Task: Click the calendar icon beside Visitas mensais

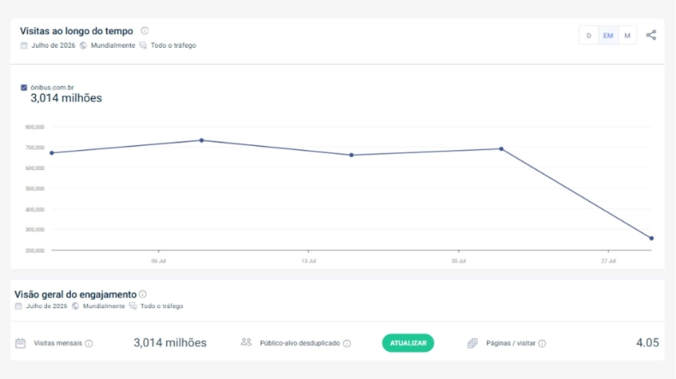Action: 21,343
